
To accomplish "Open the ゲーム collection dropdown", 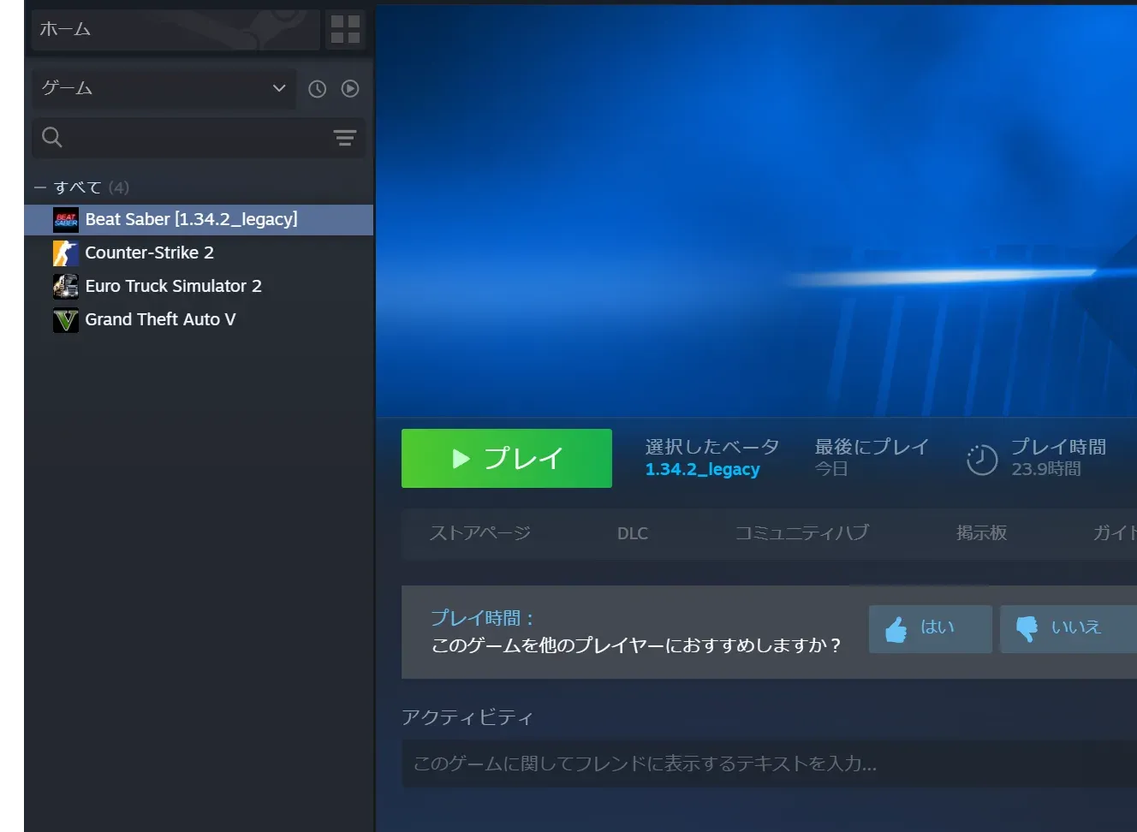I will [163, 88].
